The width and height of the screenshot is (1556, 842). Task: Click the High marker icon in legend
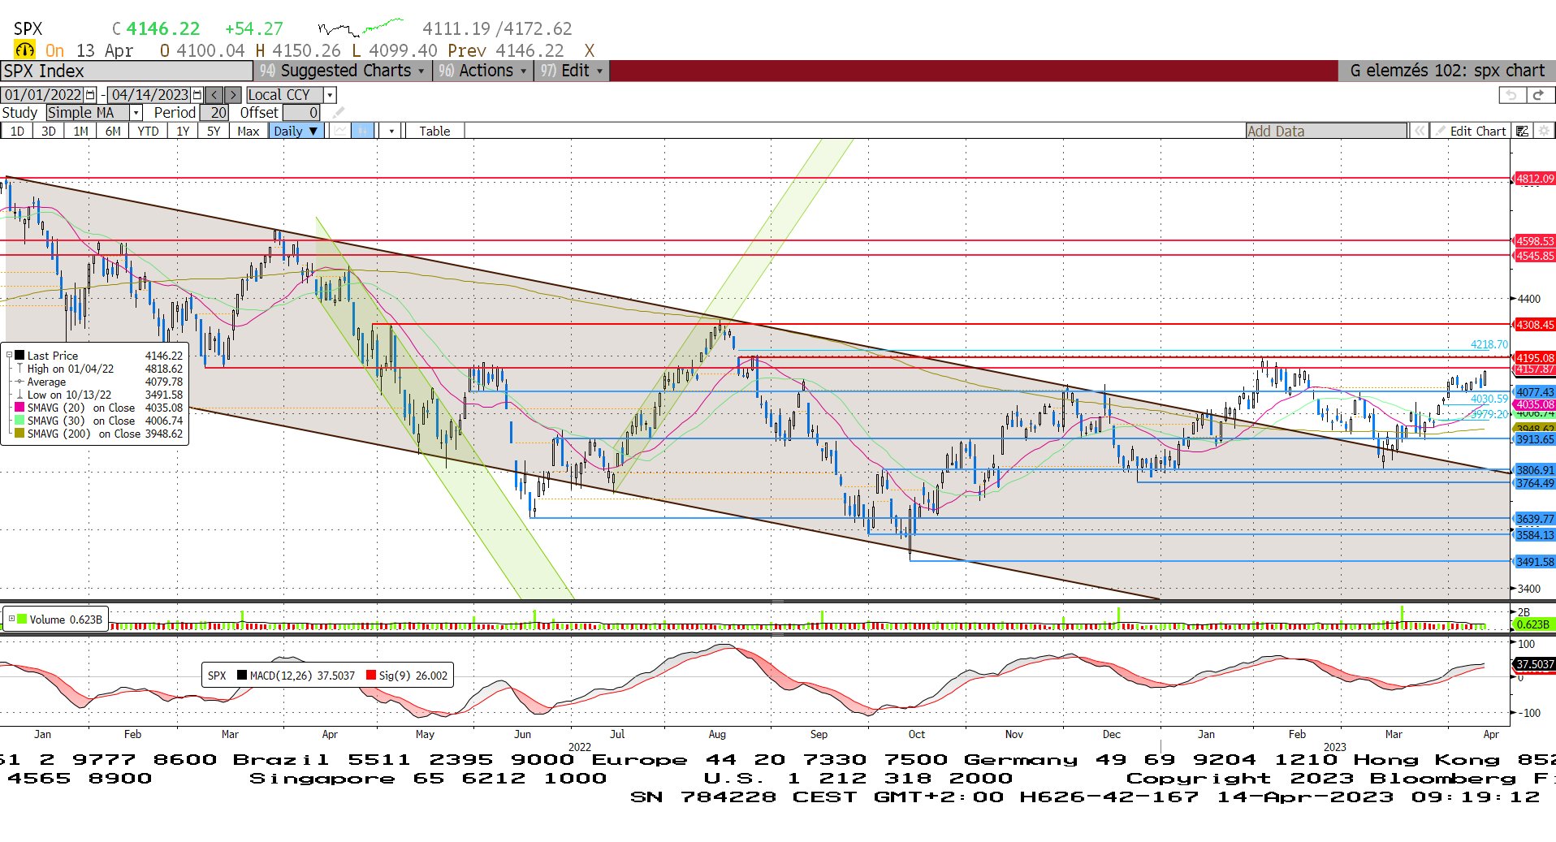[19, 369]
